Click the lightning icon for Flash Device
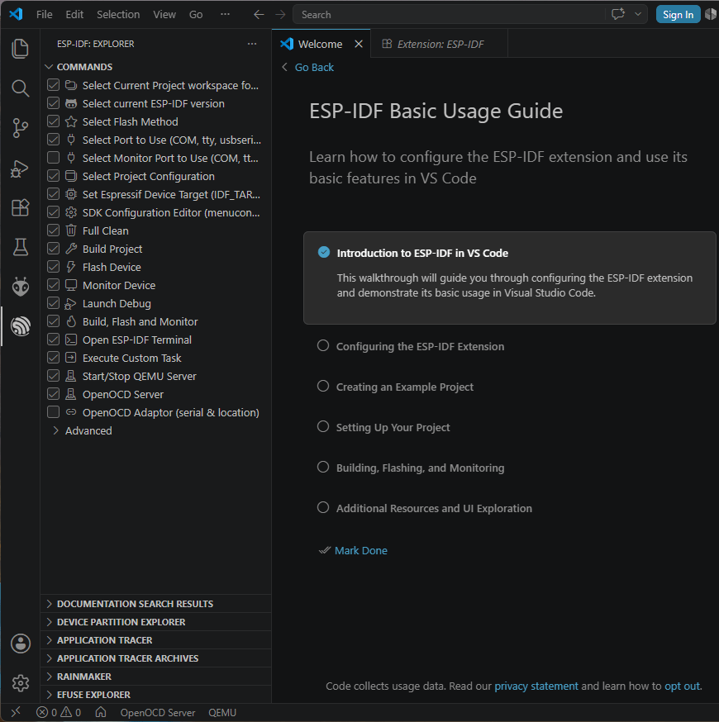Screen dimensions: 719x722 71,267
